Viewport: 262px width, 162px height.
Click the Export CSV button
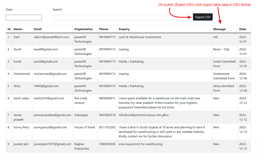203,17
